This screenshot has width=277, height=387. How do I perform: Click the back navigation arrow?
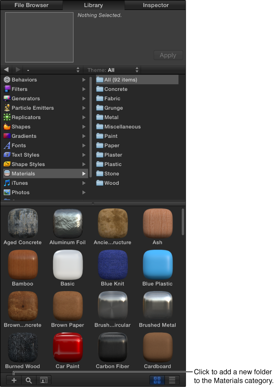coord(6,70)
